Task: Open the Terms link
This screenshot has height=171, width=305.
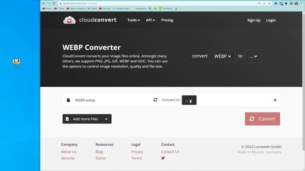Action: point(137,158)
